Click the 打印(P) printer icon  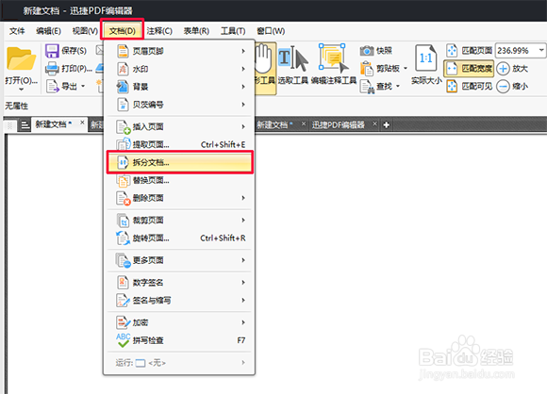click(x=52, y=69)
